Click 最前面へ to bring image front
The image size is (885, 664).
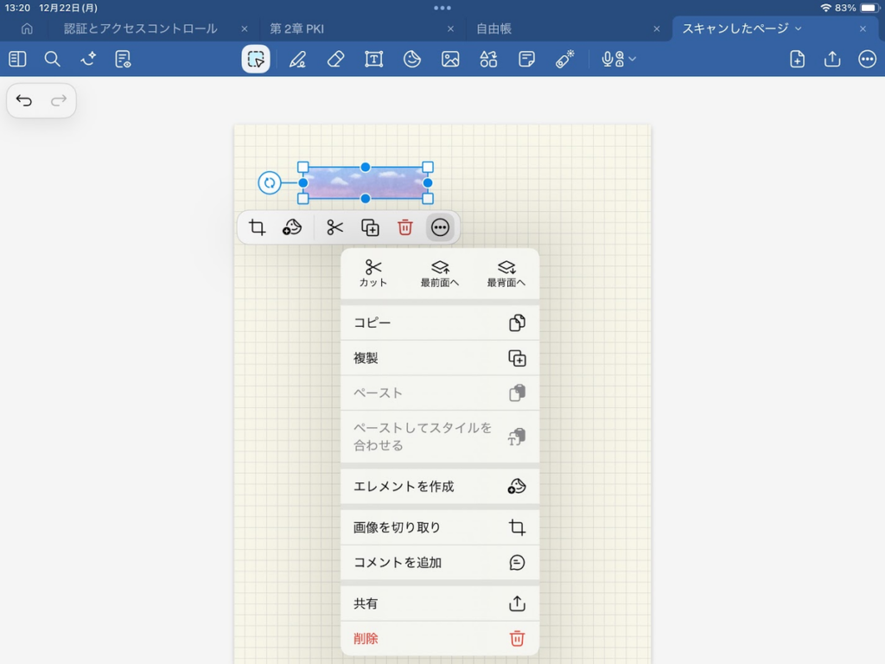440,273
